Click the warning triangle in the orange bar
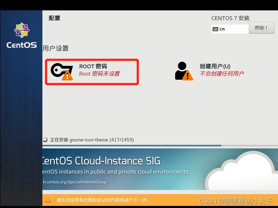 pyautogui.click(x=48, y=200)
